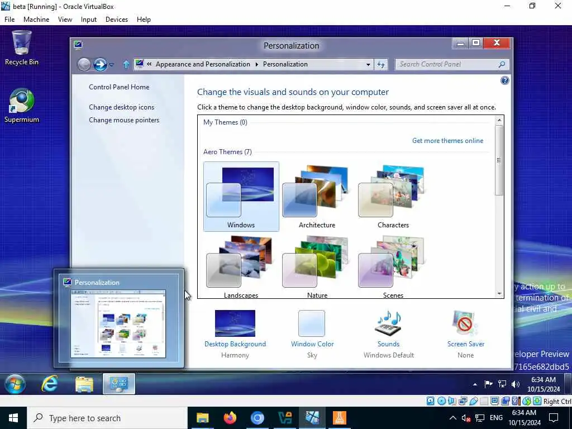
Task: Apply the Architecture theme
Action: click(x=317, y=197)
